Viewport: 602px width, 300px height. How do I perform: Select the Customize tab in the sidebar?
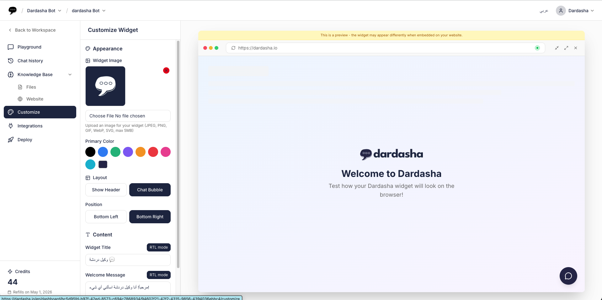point(29,112)
